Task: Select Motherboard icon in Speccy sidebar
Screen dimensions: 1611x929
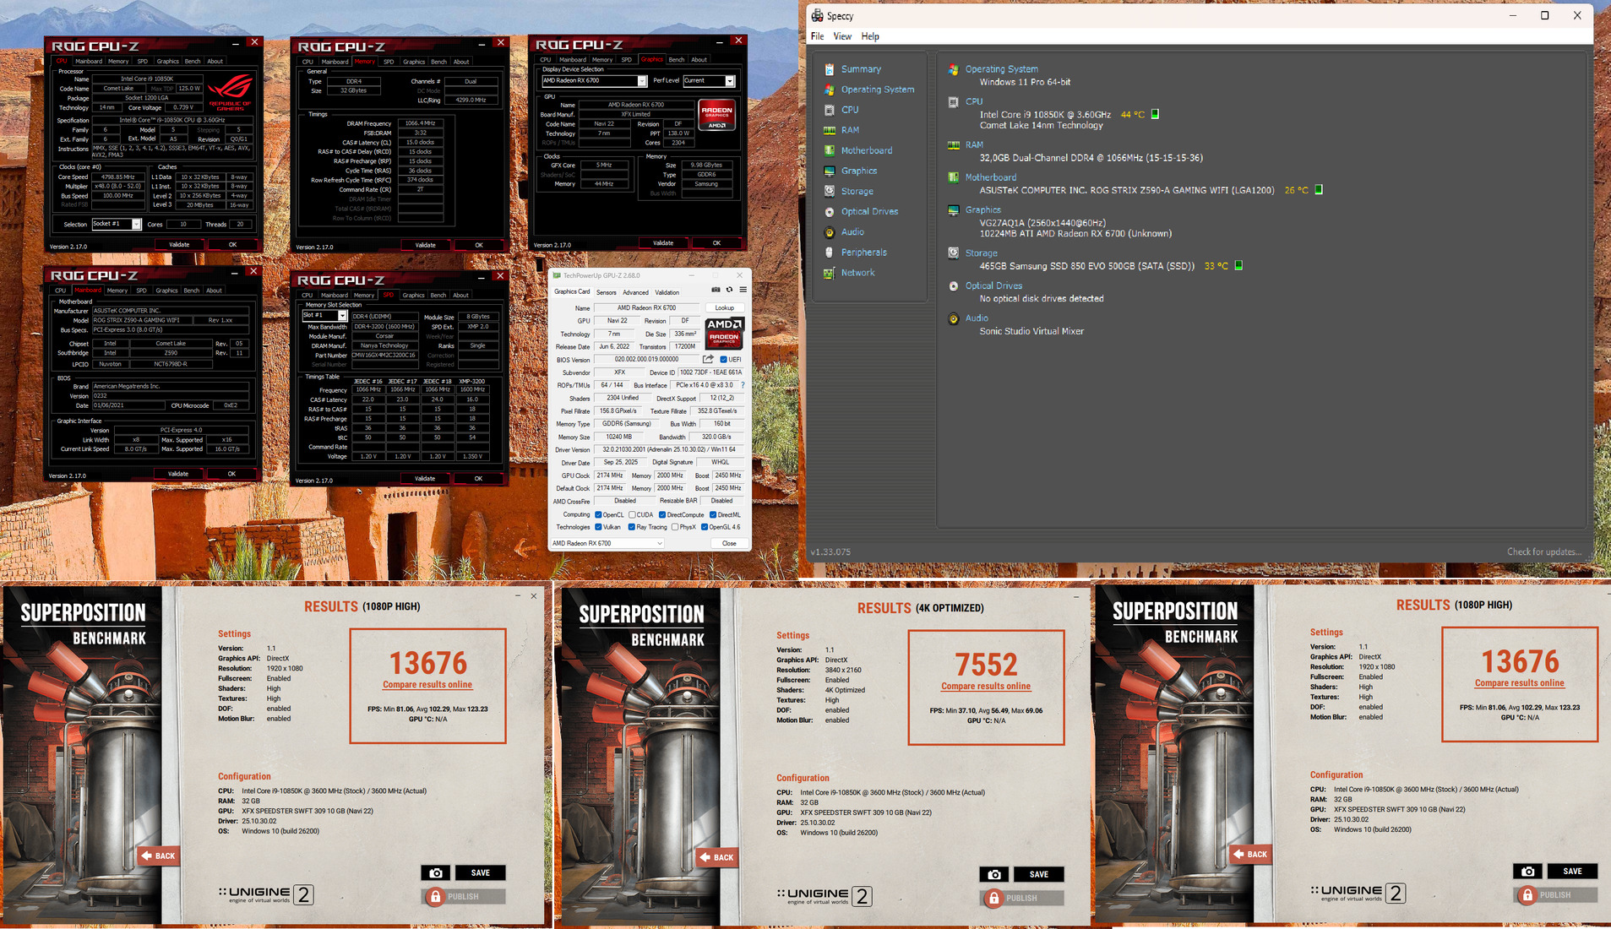Action: pos(830,150)
